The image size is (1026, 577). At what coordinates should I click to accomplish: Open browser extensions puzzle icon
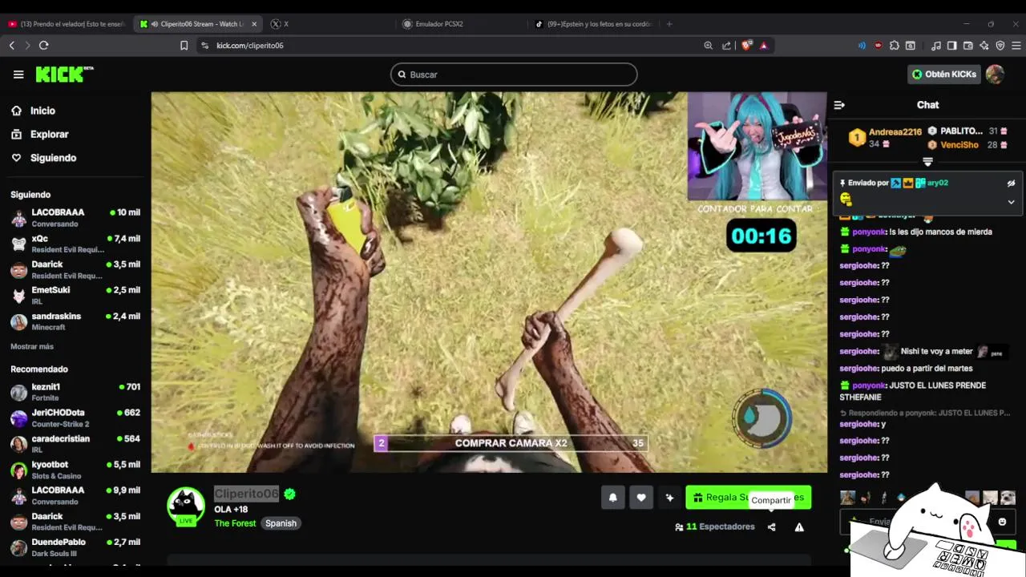click(895, 46)
